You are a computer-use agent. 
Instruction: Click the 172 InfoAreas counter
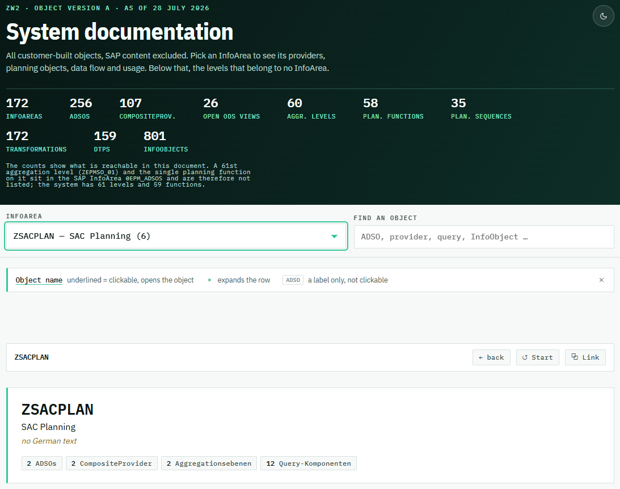[24, 109]
